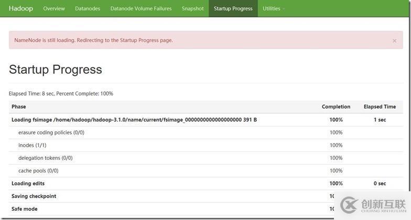
Task: Expand the Utilities dropdown menu
Action: coord(274,8)
